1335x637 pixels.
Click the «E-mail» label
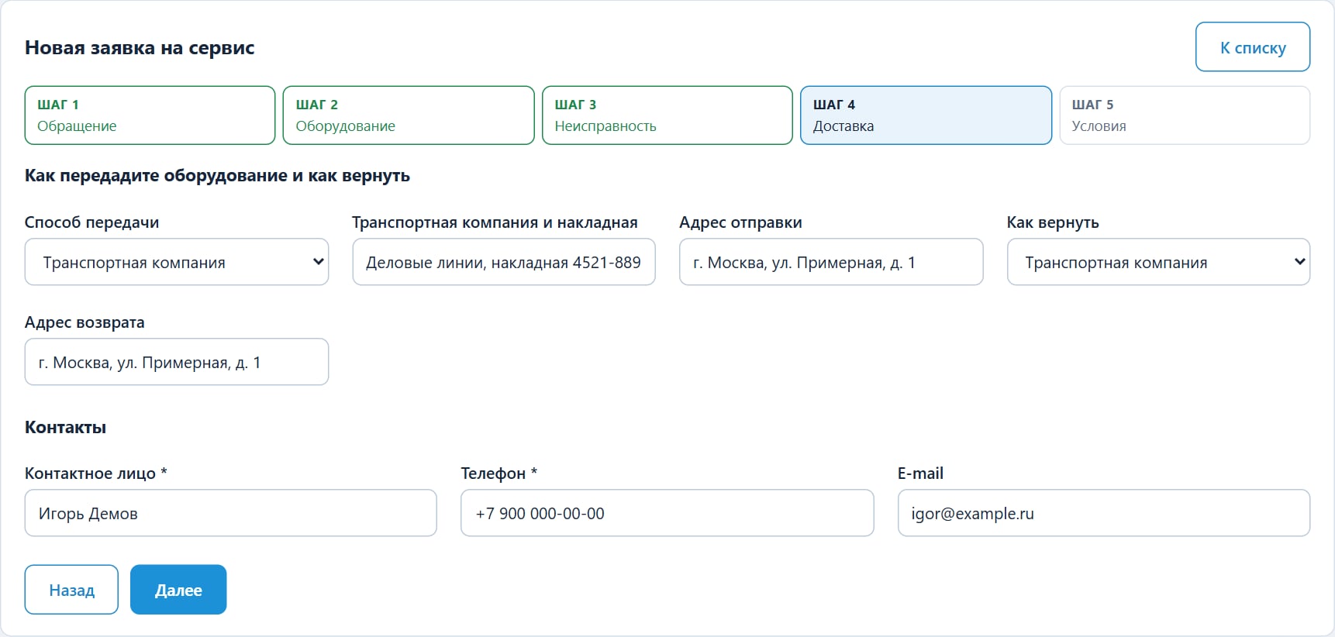920,473
